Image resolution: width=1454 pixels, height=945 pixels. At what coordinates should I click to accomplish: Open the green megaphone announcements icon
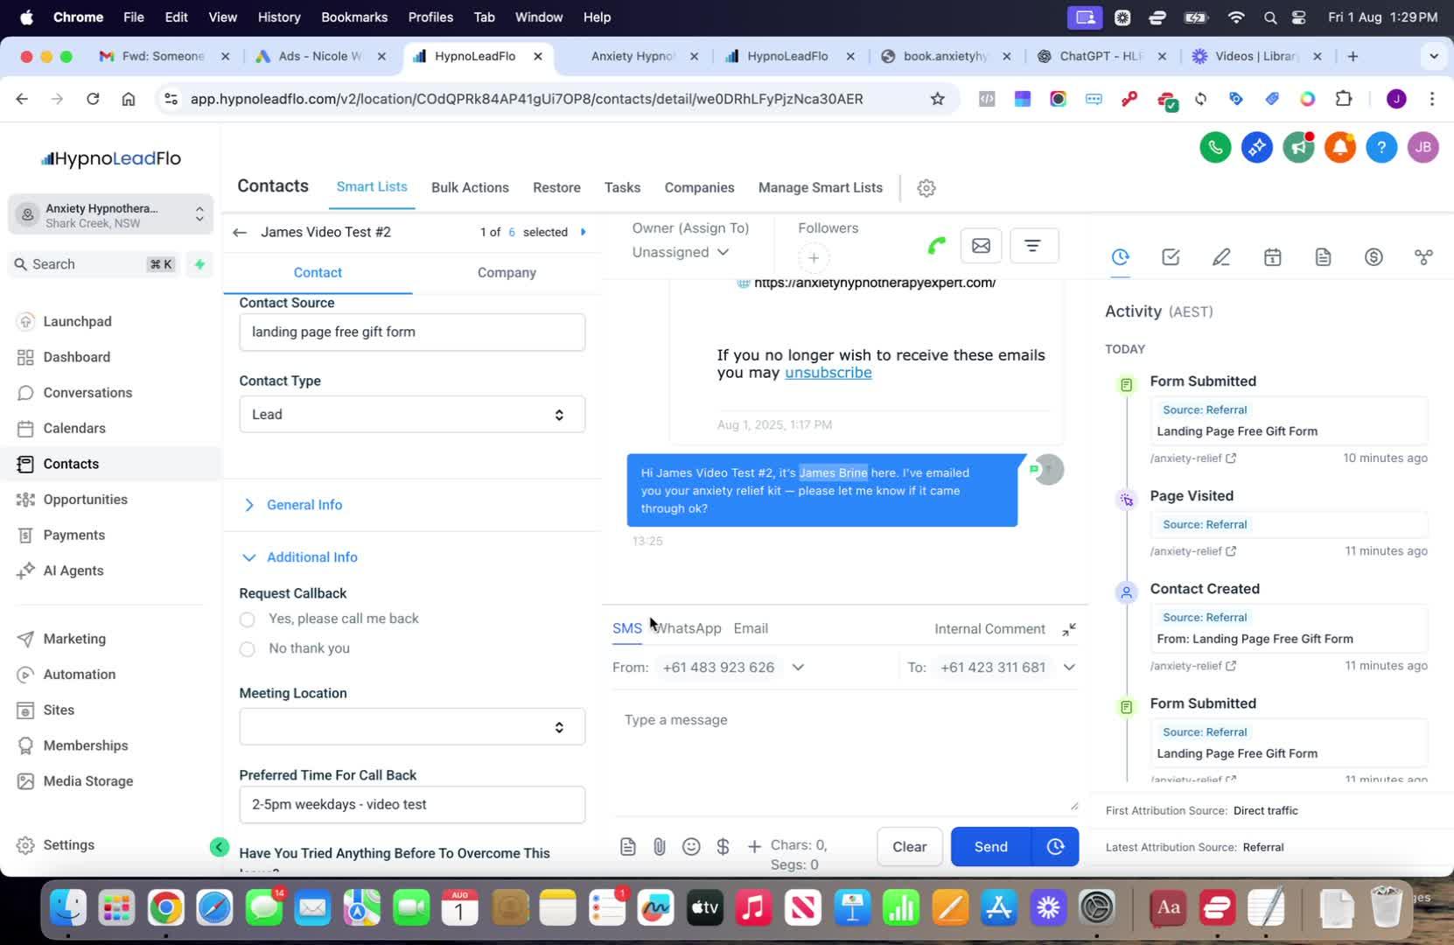1298,148
